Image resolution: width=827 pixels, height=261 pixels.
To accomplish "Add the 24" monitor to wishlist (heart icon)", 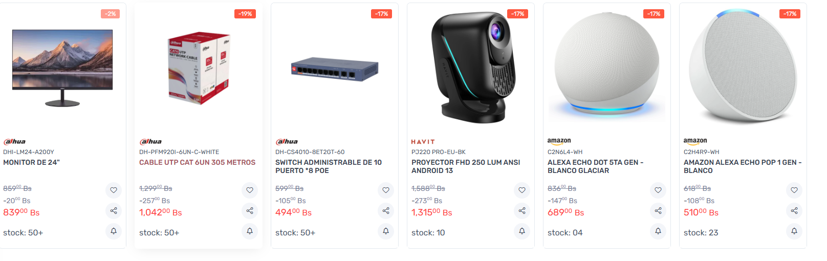I will pos(114,190).
